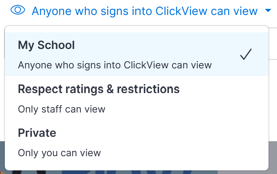Click the checkmark beside My School
Image resolution: width=277 pixels, height=174 pixels.
pyautogui.click(x=246, y=54)
